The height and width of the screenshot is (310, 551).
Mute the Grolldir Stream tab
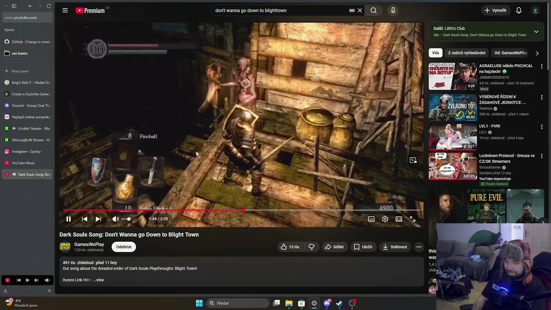(x=14, y=128)
